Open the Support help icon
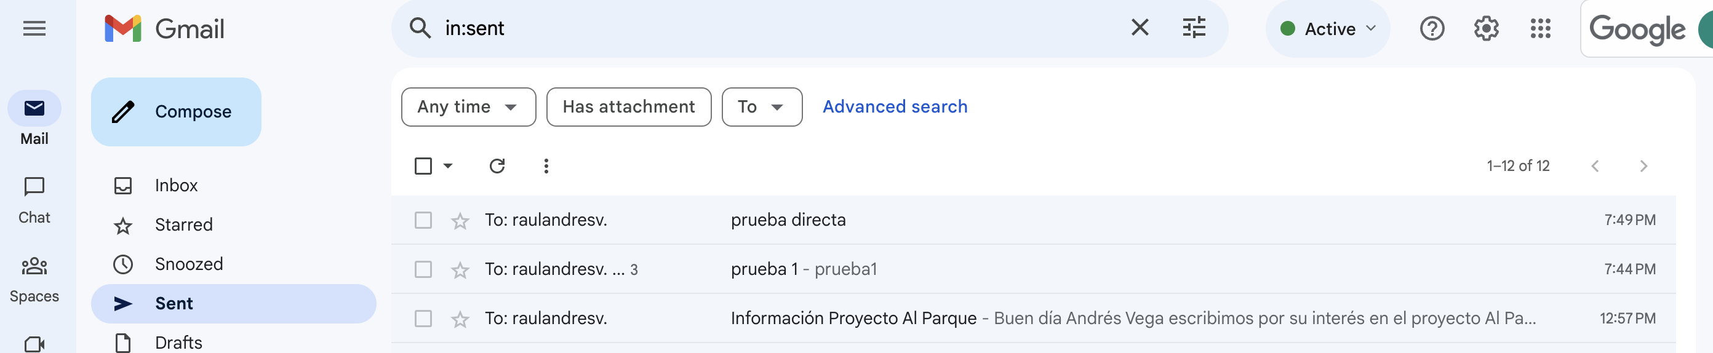The width and height of the screenshot is (1713, 353). point(1432,28)
